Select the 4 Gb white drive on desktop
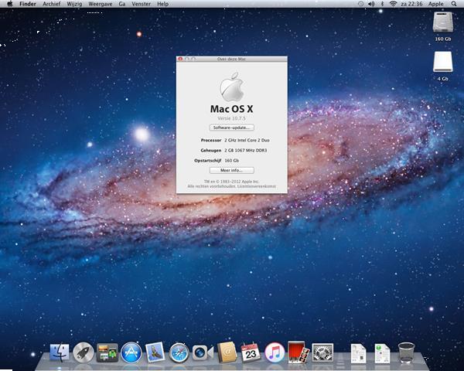This screenshot has height=371, width=464. pyautogui.click(x=443, y=62)
